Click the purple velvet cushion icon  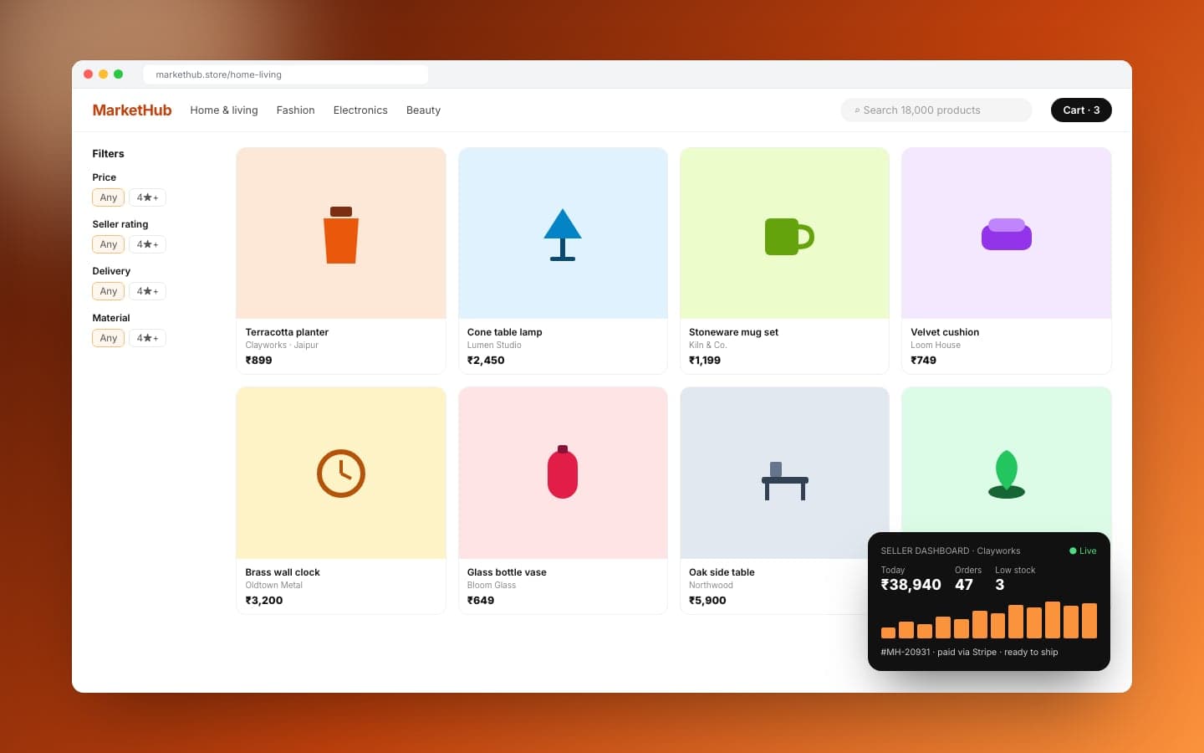click(x=1007, y=234)
